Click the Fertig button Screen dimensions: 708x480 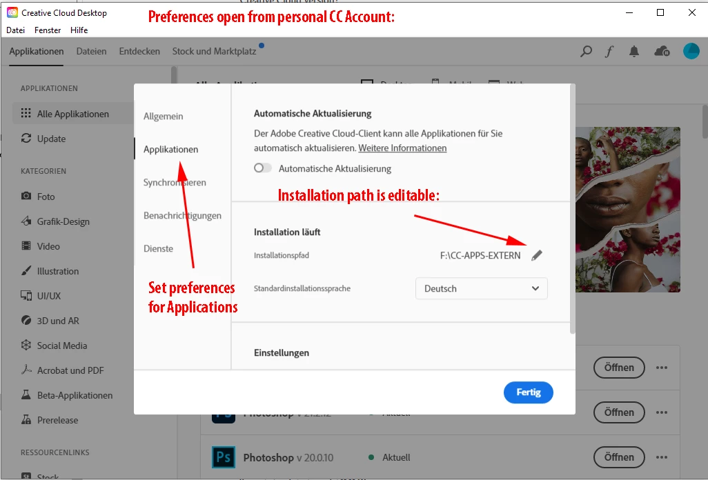point(529,392)
